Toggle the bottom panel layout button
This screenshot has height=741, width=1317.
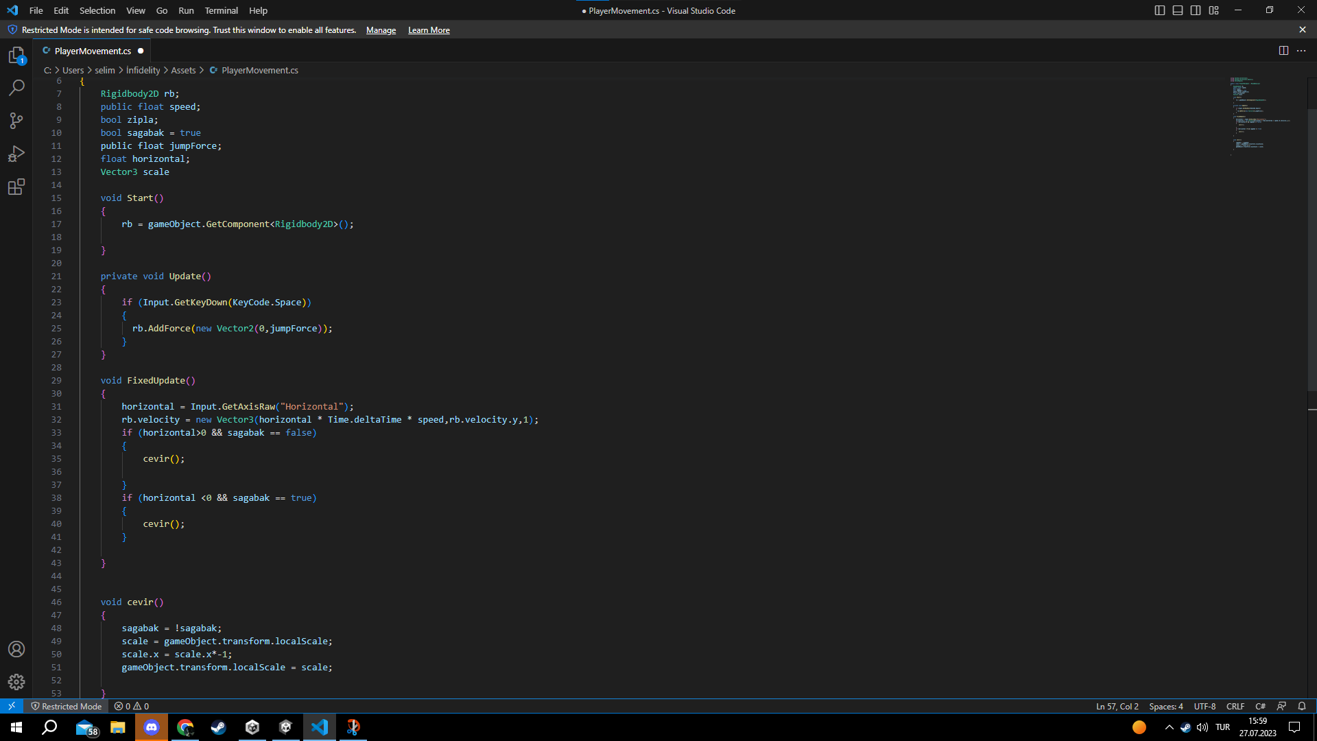[1178, 10]
